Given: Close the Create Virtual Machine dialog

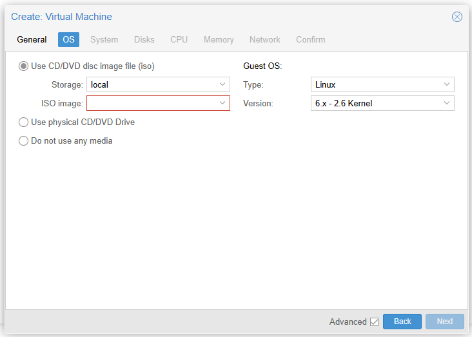Looking at the screenshot, I should pyautogui.click(x=457, y=17).
